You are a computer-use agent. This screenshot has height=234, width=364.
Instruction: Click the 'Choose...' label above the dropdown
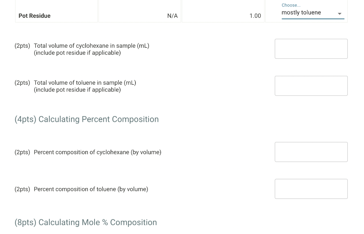coord(291,5)
